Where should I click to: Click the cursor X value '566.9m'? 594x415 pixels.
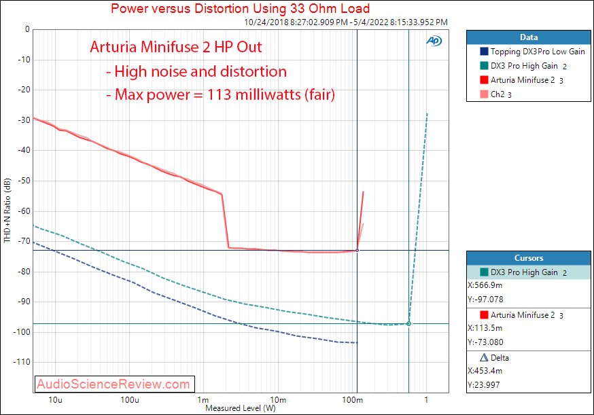[x=485, y=285]
